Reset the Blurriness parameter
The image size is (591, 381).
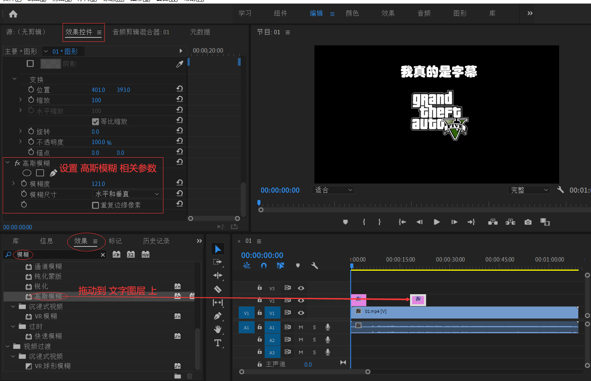click(180, 183)
